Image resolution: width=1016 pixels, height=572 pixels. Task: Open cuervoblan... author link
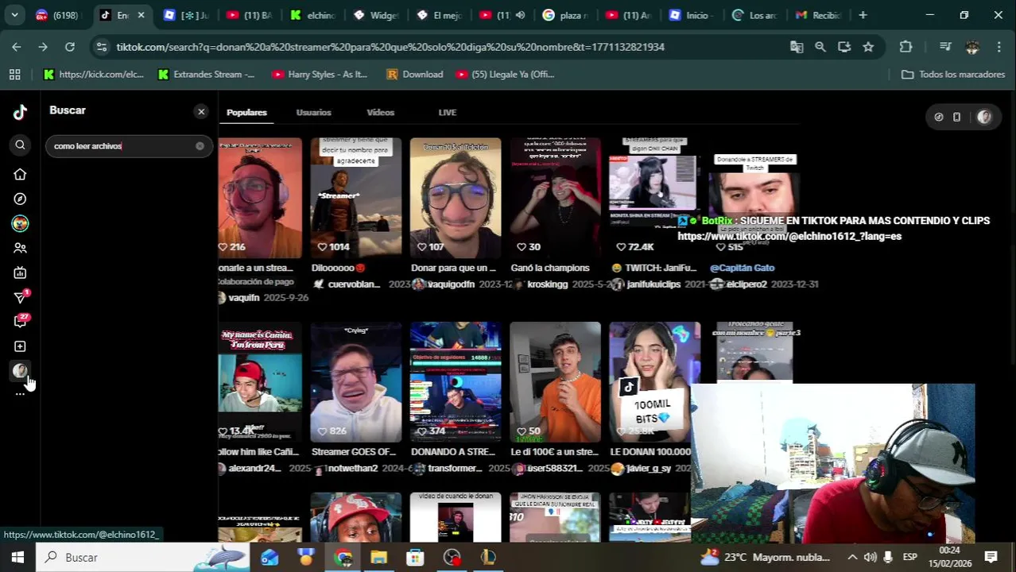click(354, 284)
